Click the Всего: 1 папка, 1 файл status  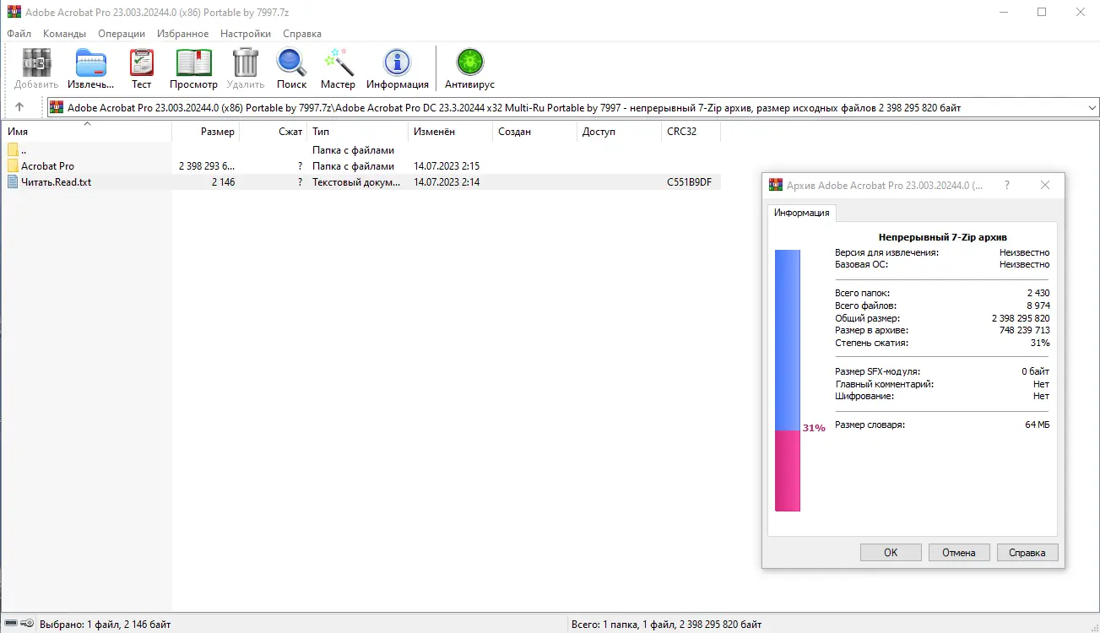(666, 625)
